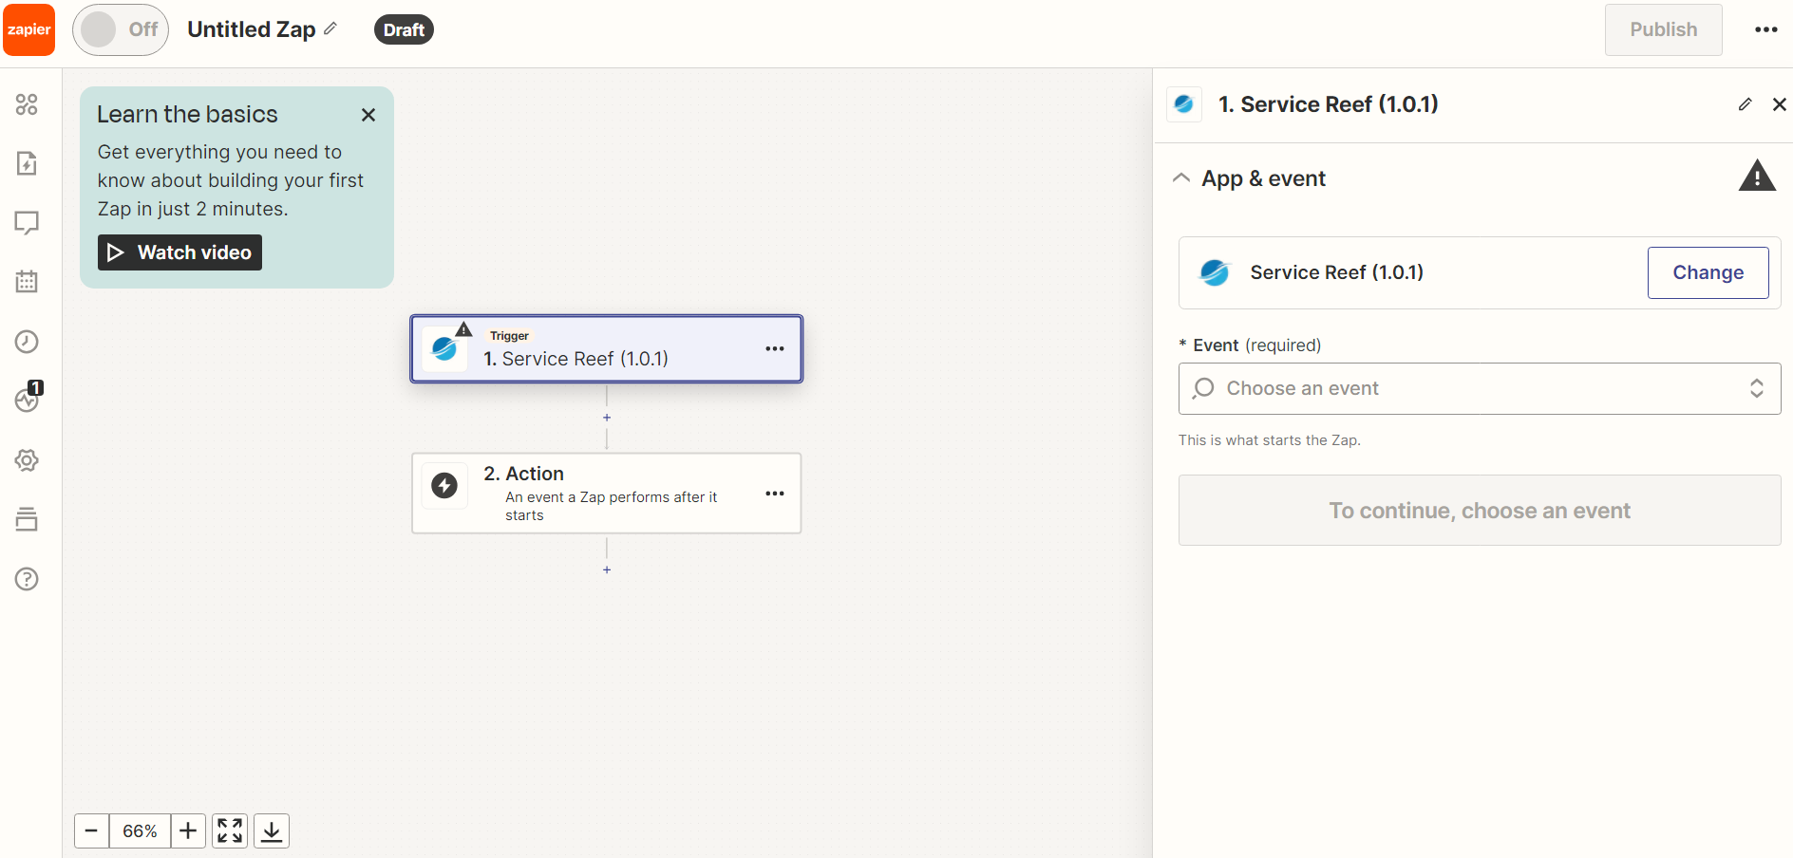Open the versions stack sidebar icon
The width and height of the screenshot is (1793, 858).
[x=27, y=519]
